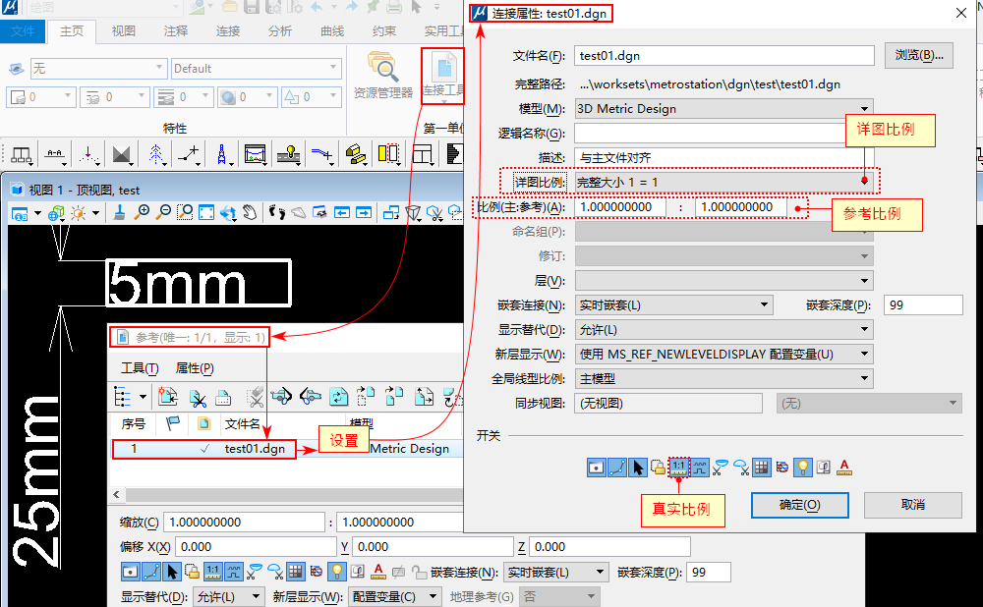This screenshot has width=983, height=607.
Task: Open 嵌套连接(N) dropdown in 连接属性 dialog
Action: [x=674, y=305]
